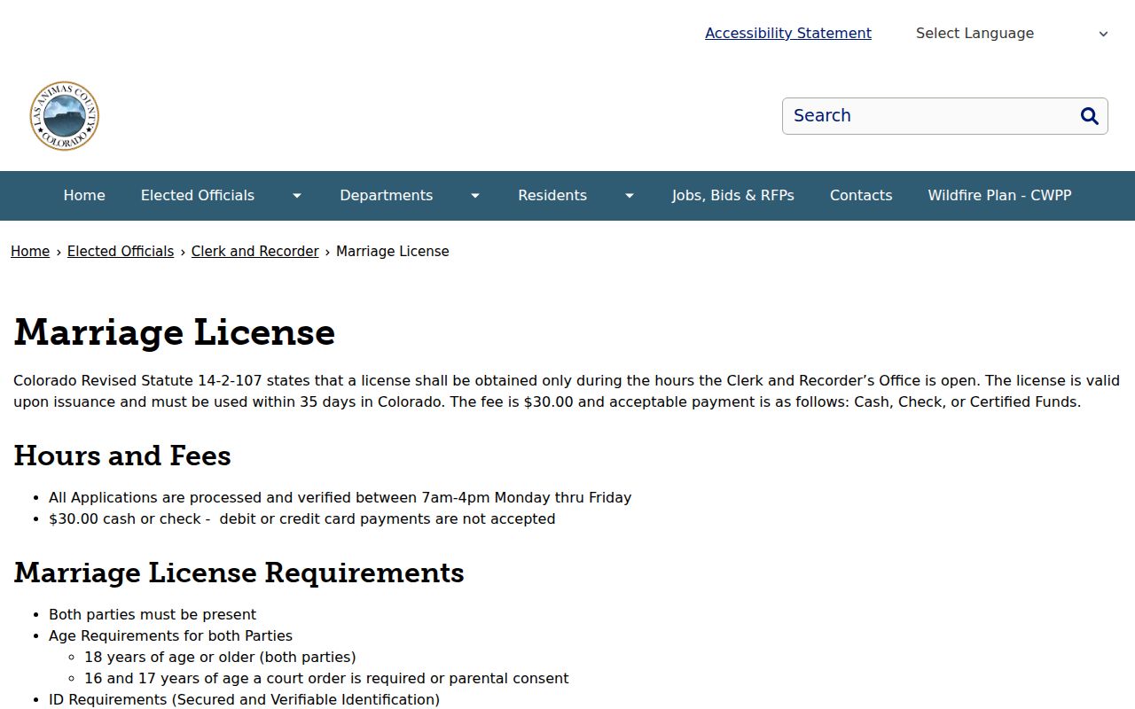This screenshot has height=709, width=1135.
Task: Click 'Both parties must be present' item
Action: tap(153, 615)
